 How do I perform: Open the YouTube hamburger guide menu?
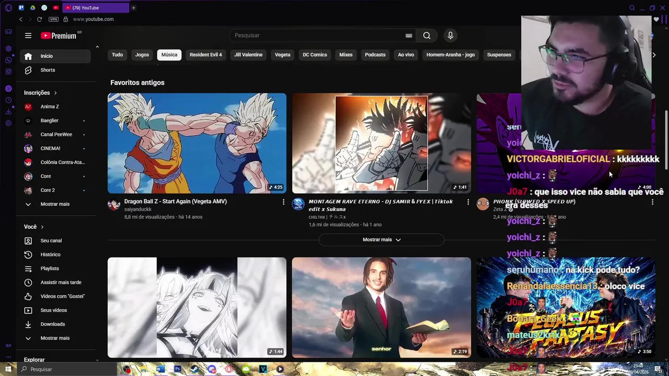[x=28, y=36]
